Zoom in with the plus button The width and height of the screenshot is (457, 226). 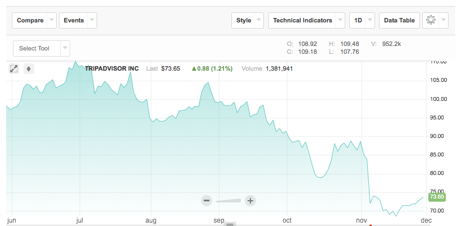(250, 200)
